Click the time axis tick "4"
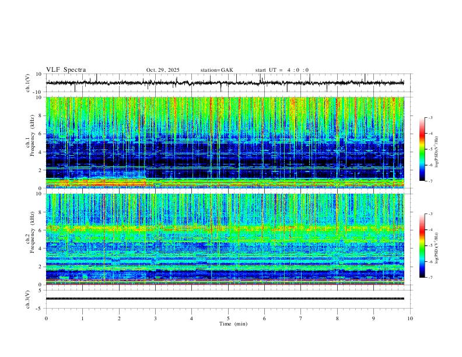The height and width of the screenshot is (357, 462). pyautogui.click(x=192, y=318)
